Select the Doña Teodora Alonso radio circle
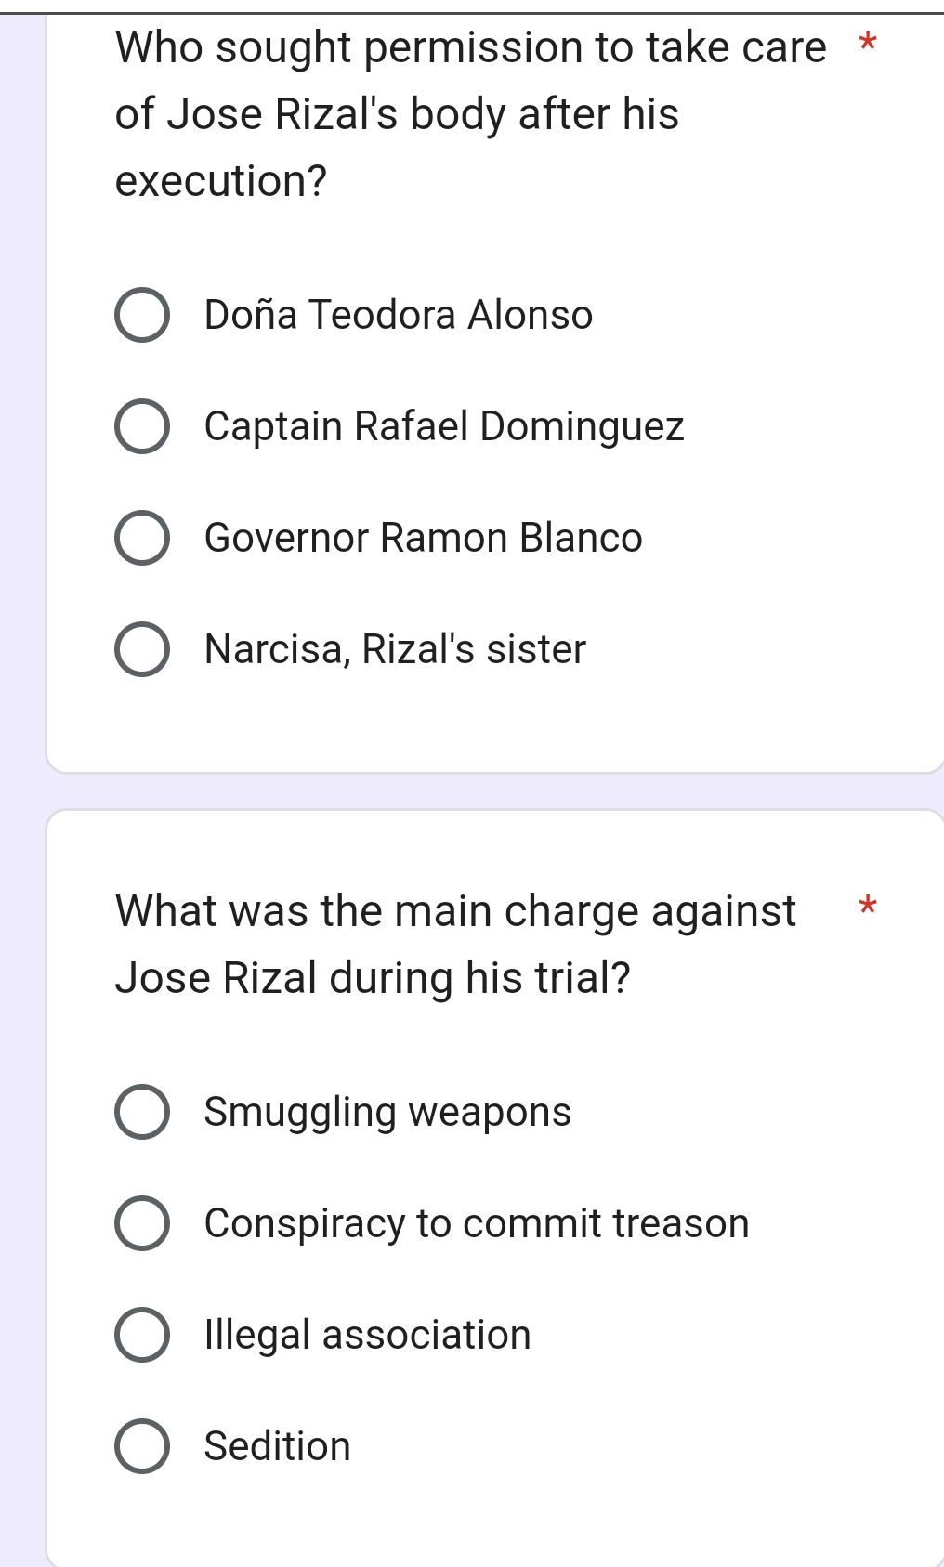Screen dimensions: 944x1567 click(x=142, y=316)
